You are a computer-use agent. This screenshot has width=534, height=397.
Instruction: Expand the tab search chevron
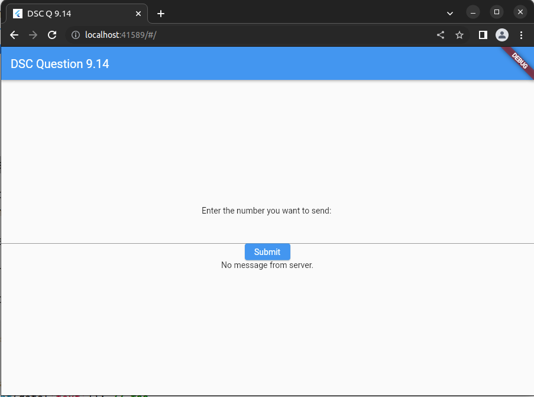pos(450,13)
